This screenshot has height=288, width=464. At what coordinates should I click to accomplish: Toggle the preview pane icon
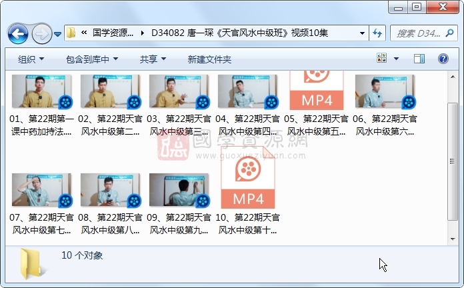pos(419,59)
